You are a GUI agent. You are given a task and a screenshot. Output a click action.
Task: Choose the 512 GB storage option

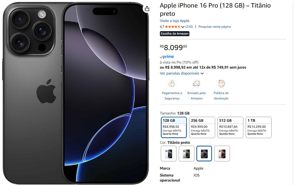point(230,127)
